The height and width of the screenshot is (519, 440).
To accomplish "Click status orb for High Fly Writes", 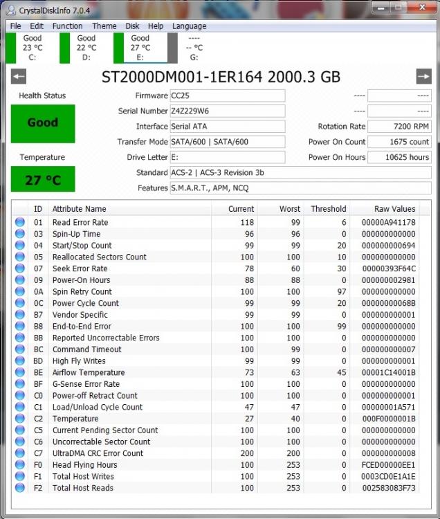I will click(20, 361).
